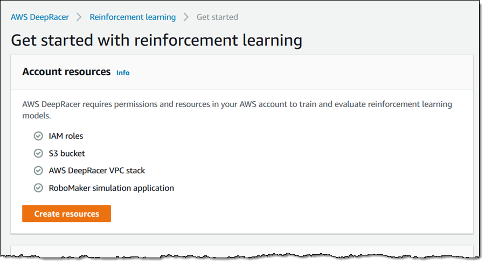Viewport: 485px width, 264px height.
Task: Open the AWS DeepRacer breadcrumb link
Action: [40, 17]
